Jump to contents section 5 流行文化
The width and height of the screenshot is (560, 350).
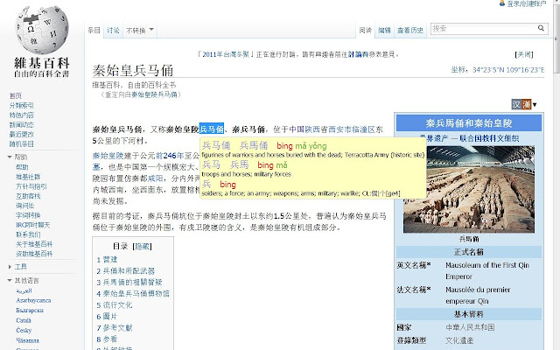(x=115, y=305)
